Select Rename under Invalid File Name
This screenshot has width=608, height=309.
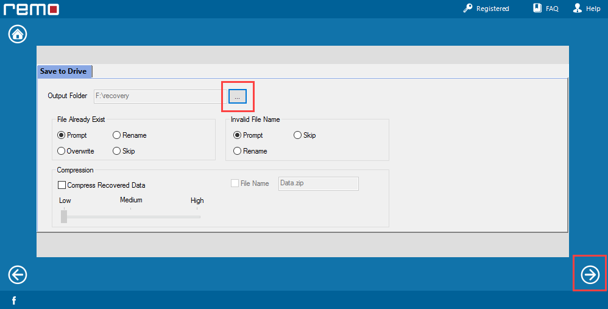250,151
